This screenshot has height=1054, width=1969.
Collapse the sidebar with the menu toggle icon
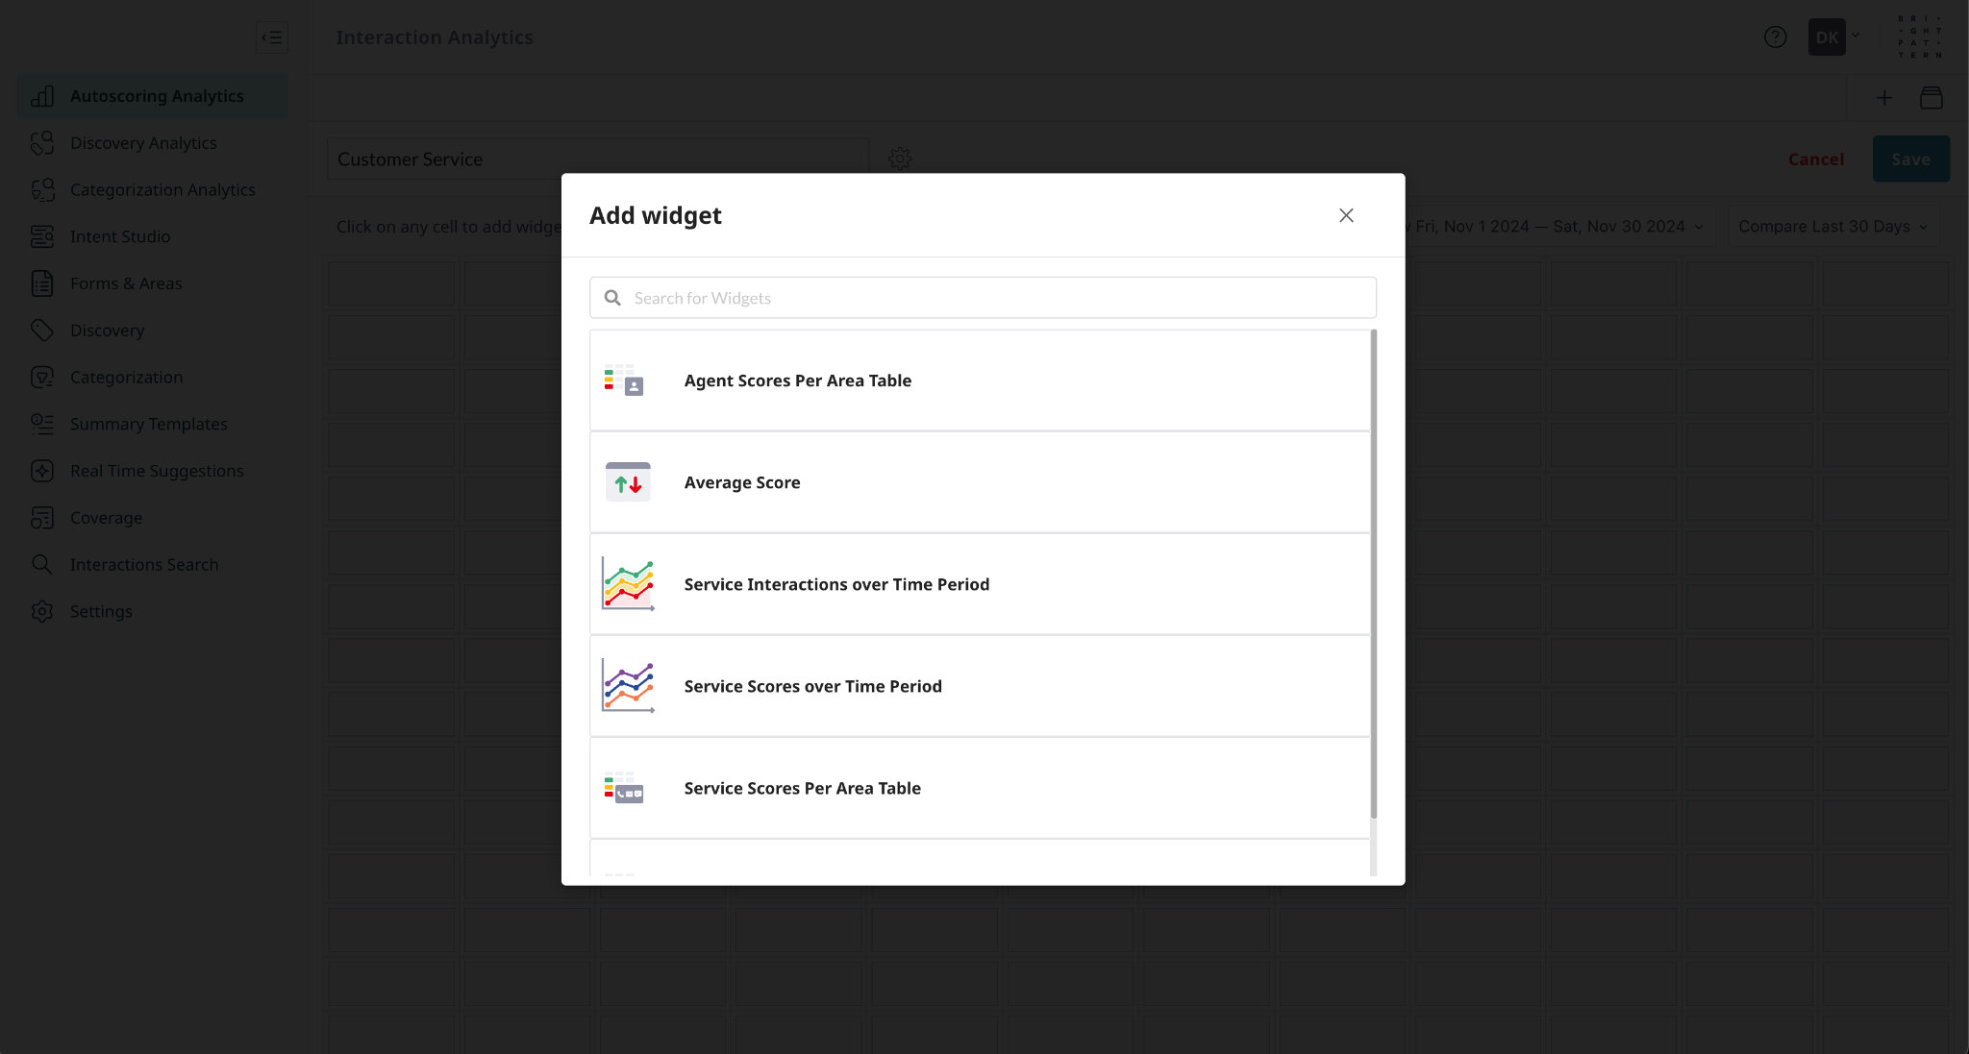pyautogui.click(x=272, y=37)
